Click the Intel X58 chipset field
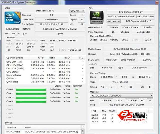This screenshot has width=160, height=134. pyautogui.click(x=130, y=54)
